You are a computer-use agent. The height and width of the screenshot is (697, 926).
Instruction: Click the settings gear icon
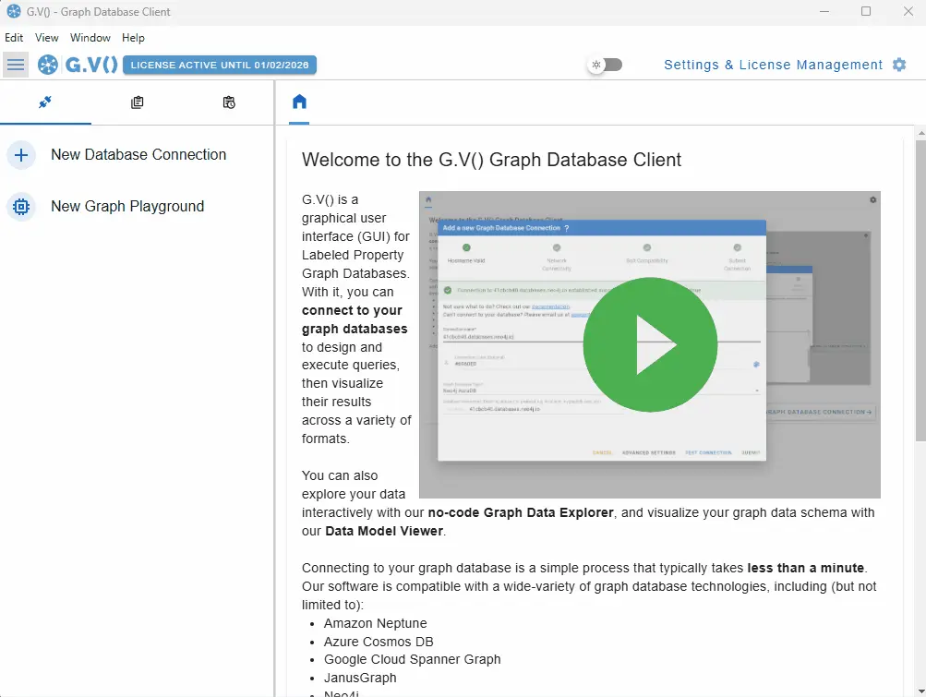pos(899,65)
